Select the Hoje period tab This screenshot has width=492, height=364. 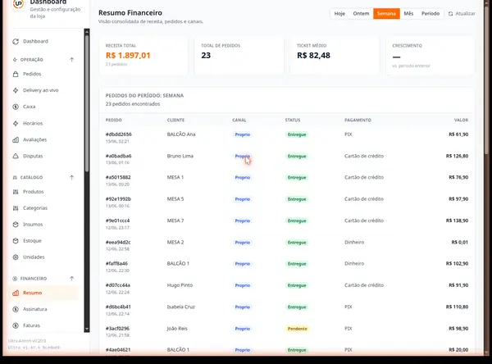pos(339,13)
